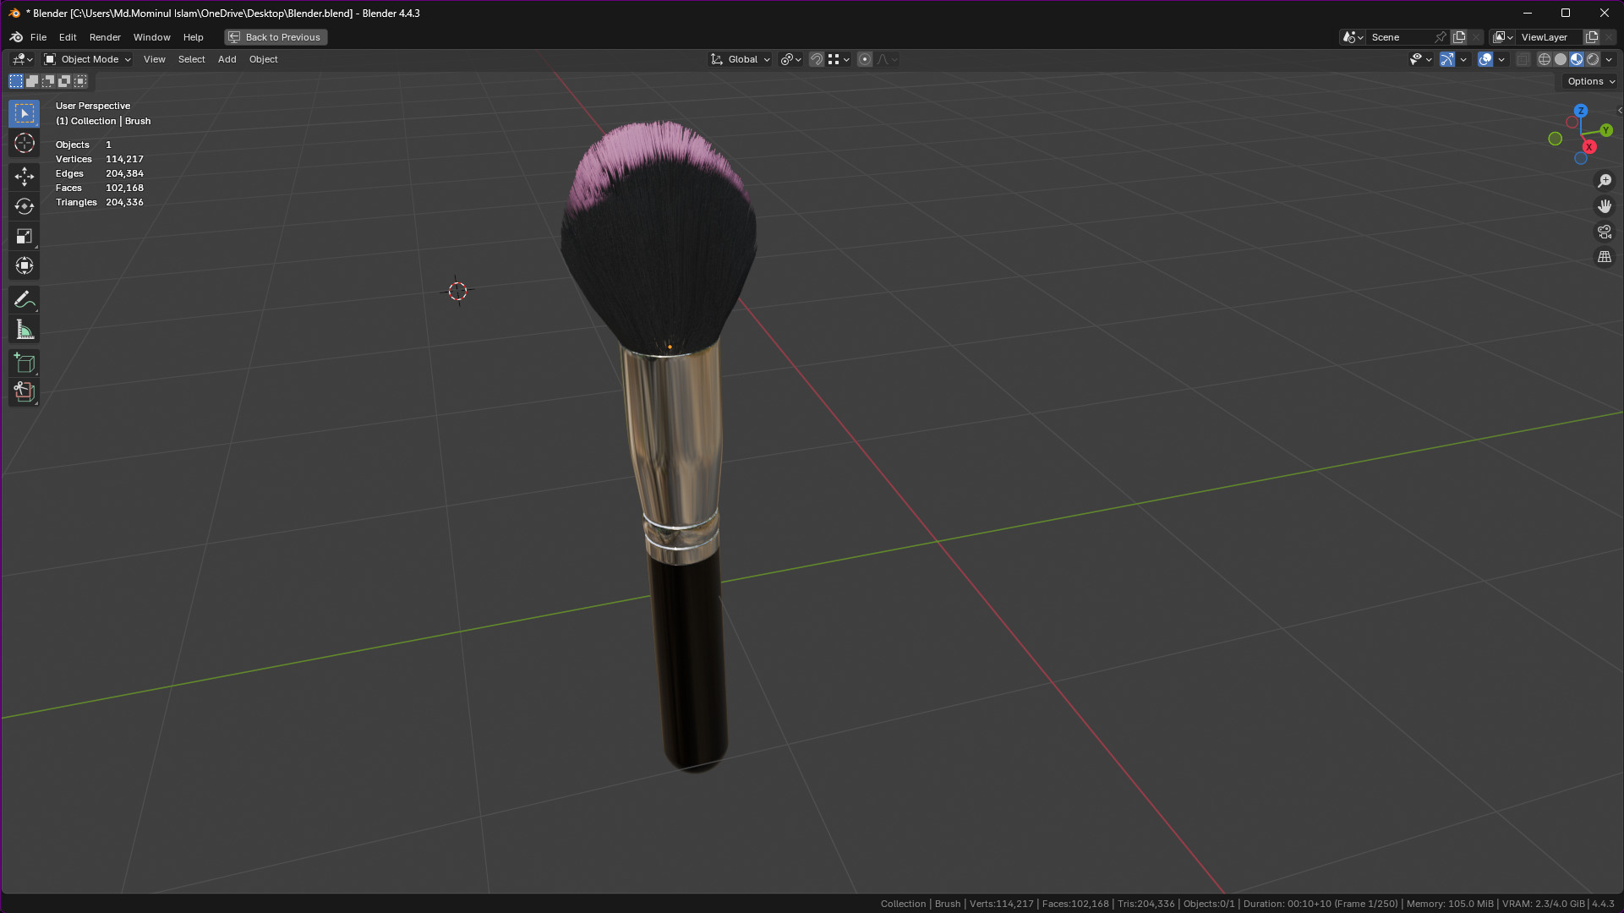Image resolution: width=1624 pixels, height=913 pixels.
Task: Open the pivot point dropdown
Action: pos(791,59)
